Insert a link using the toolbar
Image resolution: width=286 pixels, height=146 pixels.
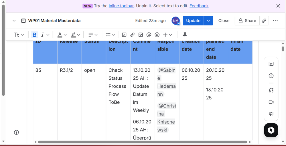click(133, 35)
